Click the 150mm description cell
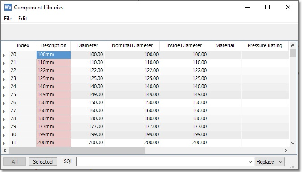Screen dimensions: 302x173 click(53, 103)
